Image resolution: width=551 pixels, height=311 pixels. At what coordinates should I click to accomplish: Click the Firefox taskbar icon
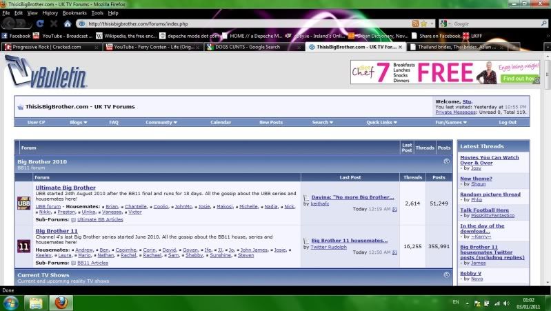coord(61,303)
